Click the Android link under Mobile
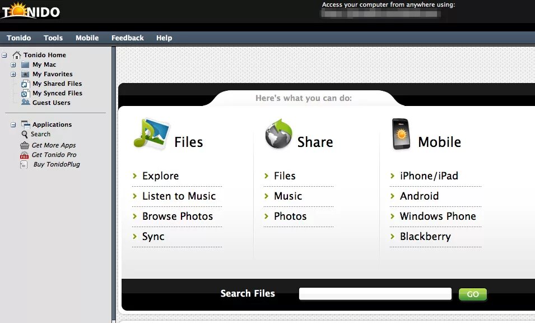This screenshot has height=323, width=535. pos(420,196)
